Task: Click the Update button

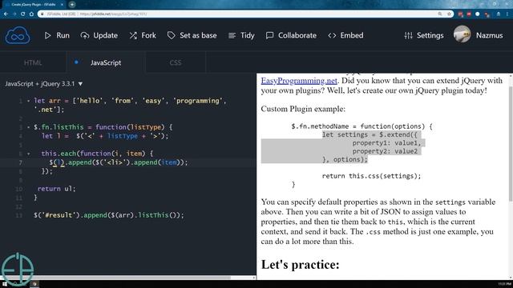Action: tap(99, 35)
